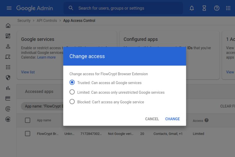Image resolution: width=235 pixels, height=157 pixels.
Task: Open the notifications bell
Action: tap(192, 8)
